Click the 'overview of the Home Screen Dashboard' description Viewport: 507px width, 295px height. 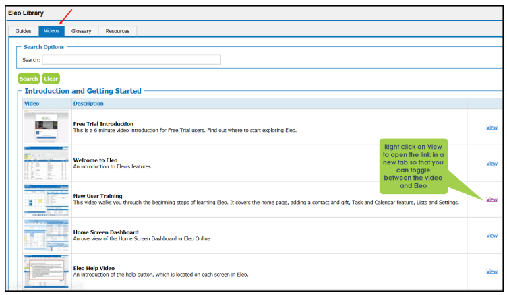pos(142,239)
